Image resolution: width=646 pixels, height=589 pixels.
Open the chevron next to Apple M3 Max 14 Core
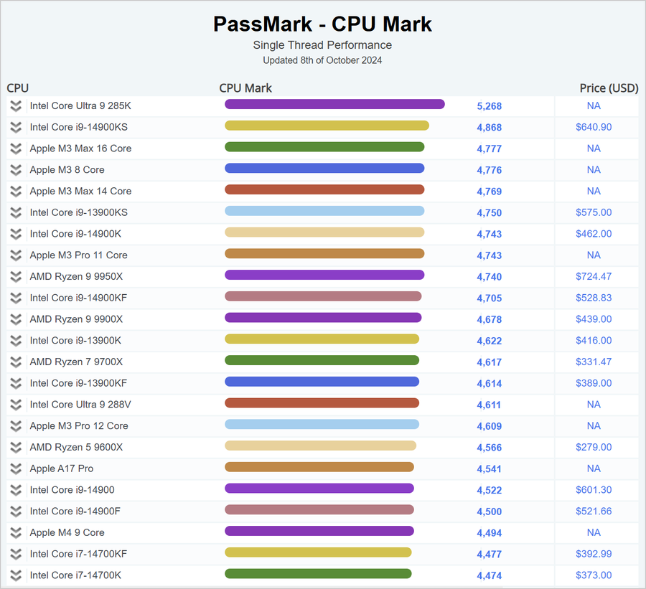pos(16,191)
